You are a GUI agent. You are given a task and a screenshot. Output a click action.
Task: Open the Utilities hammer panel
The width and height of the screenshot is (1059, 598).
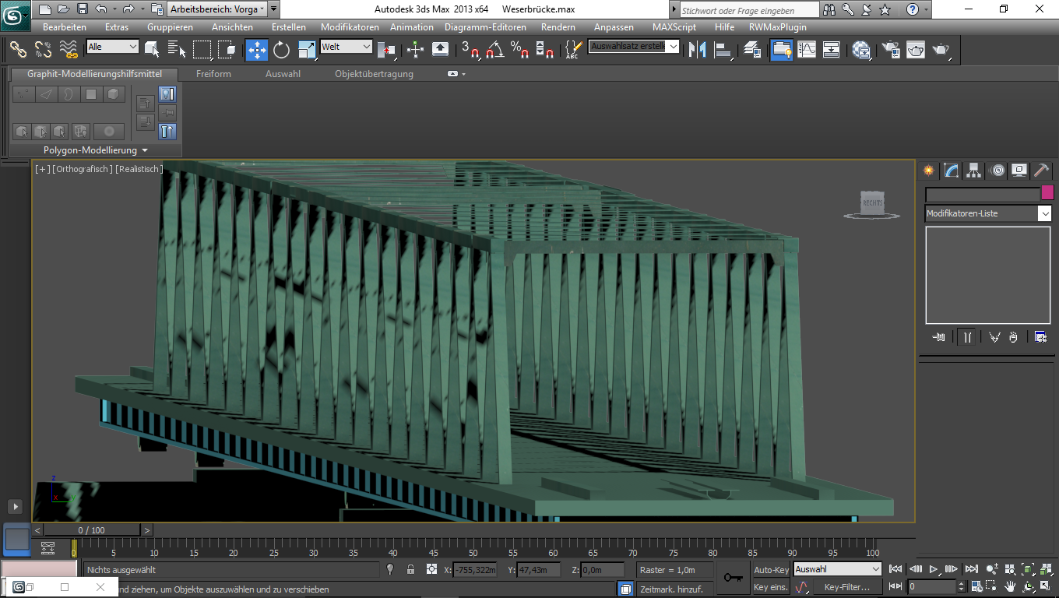tap(1041, 171)
